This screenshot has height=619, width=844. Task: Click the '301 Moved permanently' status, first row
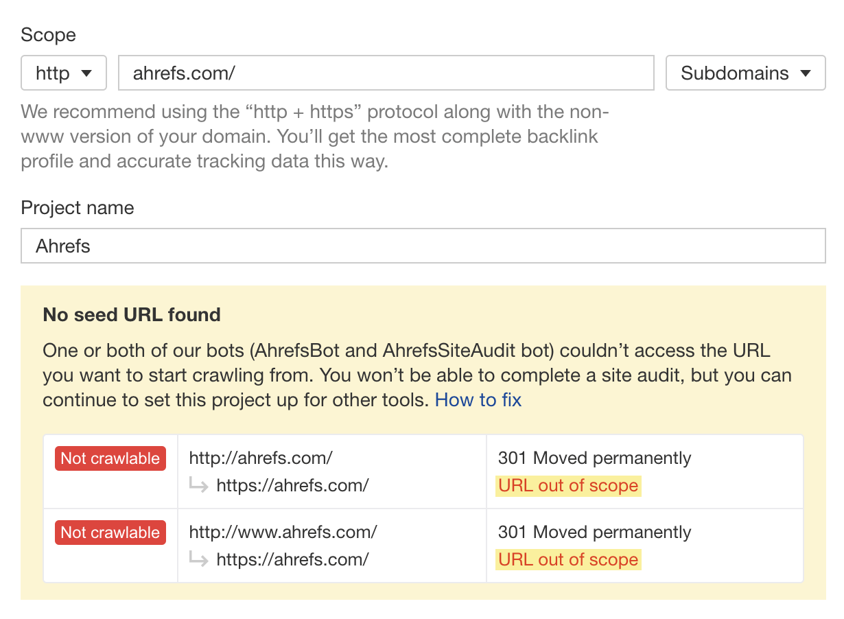pos(594,458)
